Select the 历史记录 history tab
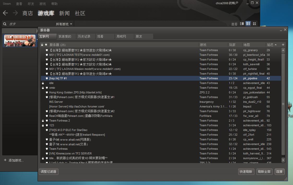This screenshot has height=185, width=293. click(86, 37)
